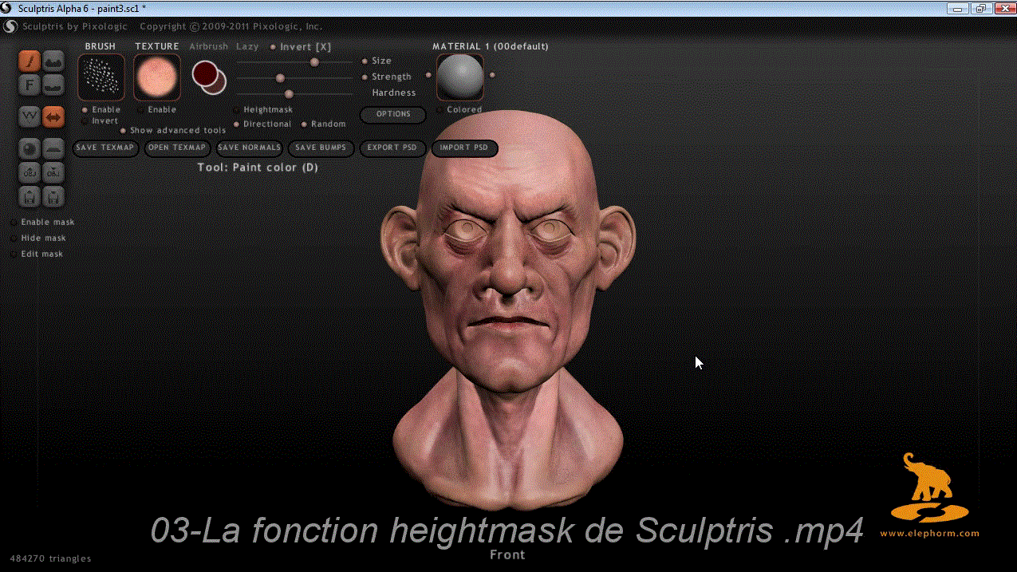This screenshot has width=1017, height=572.
Task: Click the Hardness slider handle
Action: coord(289,93)
